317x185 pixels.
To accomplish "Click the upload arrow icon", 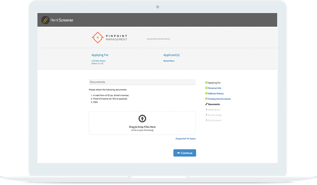I will 142,118.
